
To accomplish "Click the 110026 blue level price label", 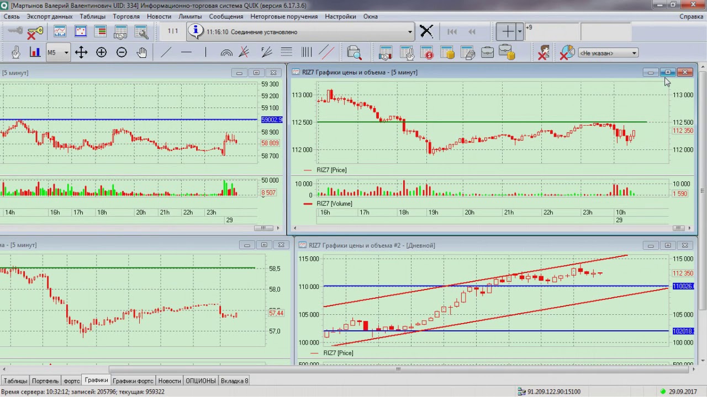I will coord(683,286).
